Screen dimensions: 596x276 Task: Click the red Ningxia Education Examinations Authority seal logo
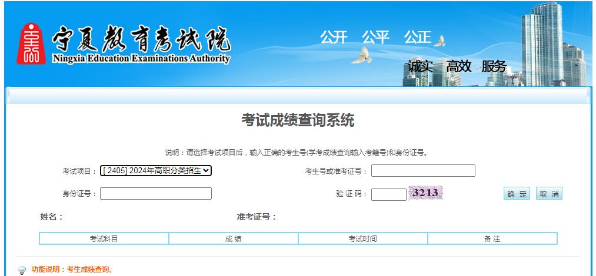[x=31, y=43]
